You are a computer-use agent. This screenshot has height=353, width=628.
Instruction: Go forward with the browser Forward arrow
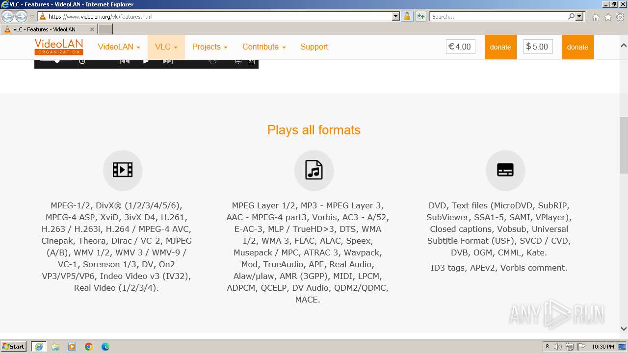21,16
